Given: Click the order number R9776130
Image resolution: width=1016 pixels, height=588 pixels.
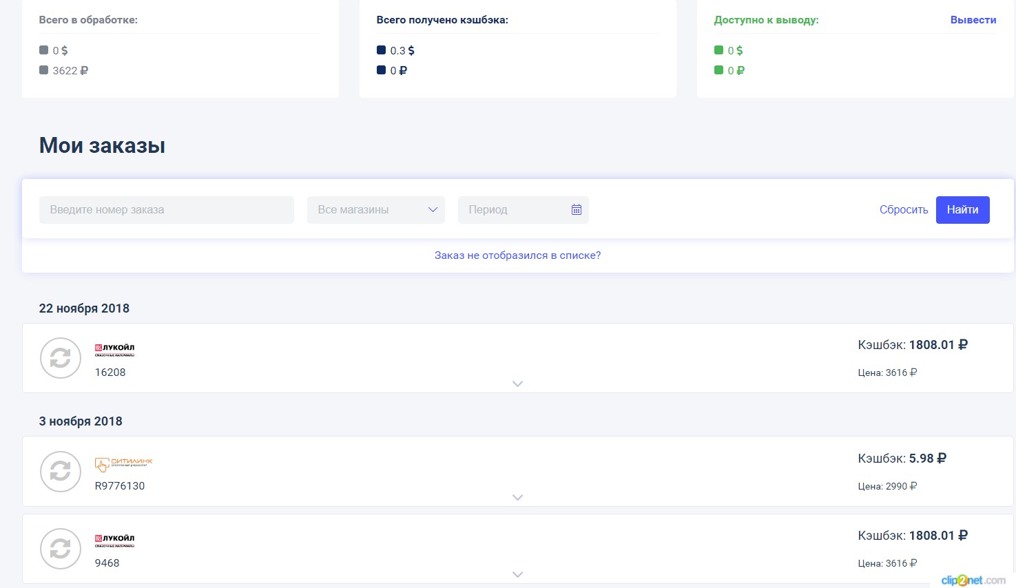Looking at the screenshot, I should tap(120, 486).
